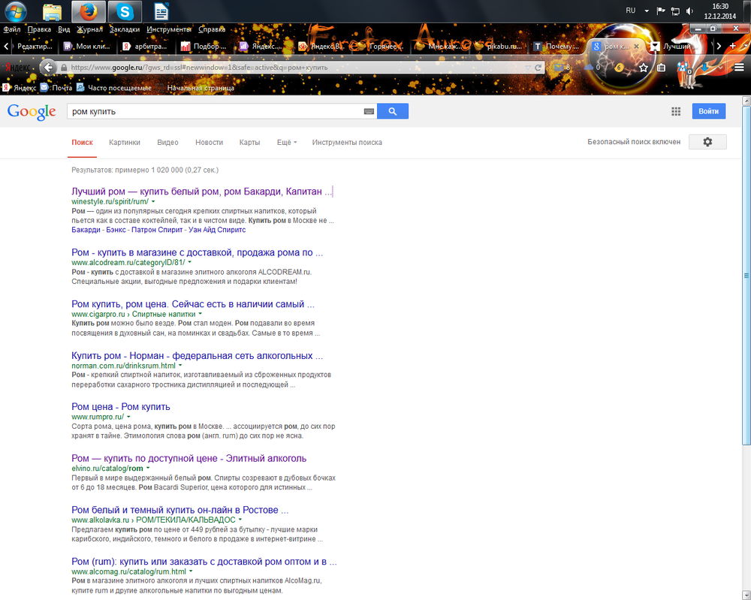Click the blue Google search magnifier button
Viewport: 751px width, 600px height.
[x=393, y=111]
